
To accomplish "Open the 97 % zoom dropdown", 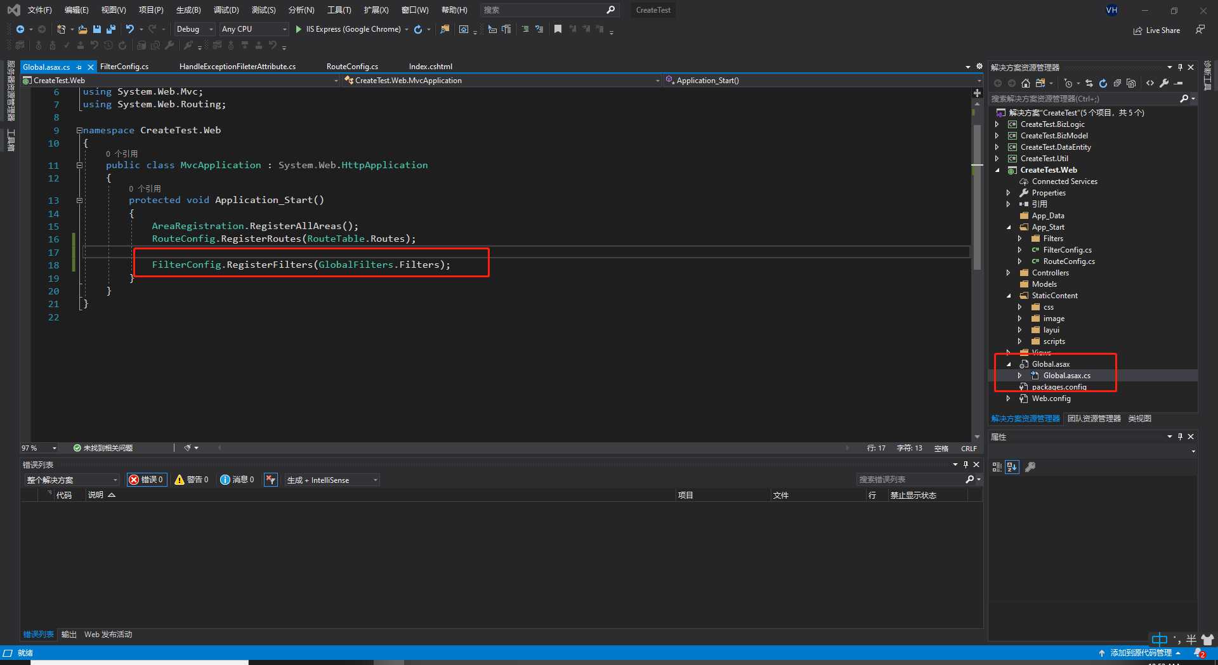I will 39,448.
